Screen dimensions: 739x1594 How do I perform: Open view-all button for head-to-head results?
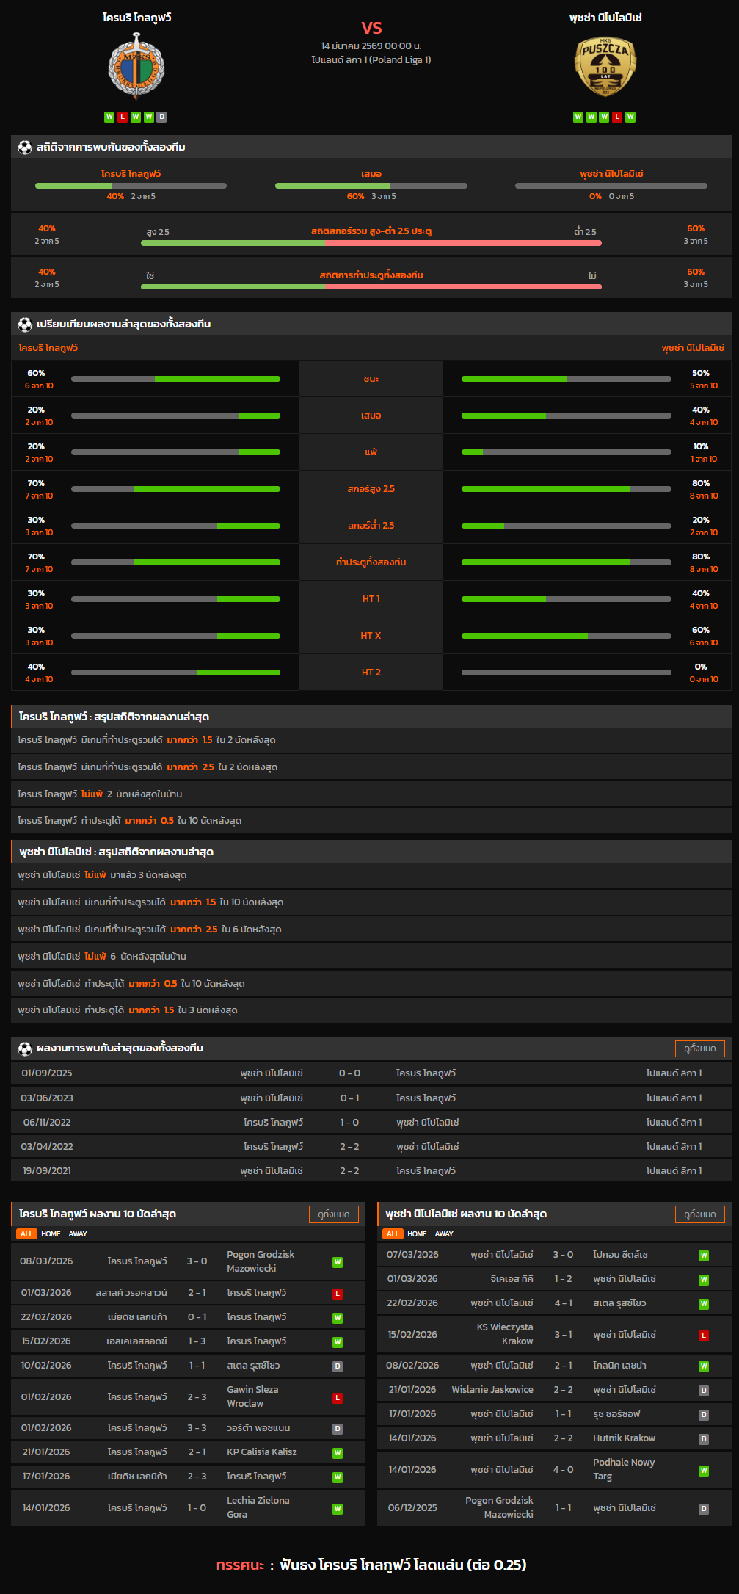pyautogui.click(x=699, y=1048)
